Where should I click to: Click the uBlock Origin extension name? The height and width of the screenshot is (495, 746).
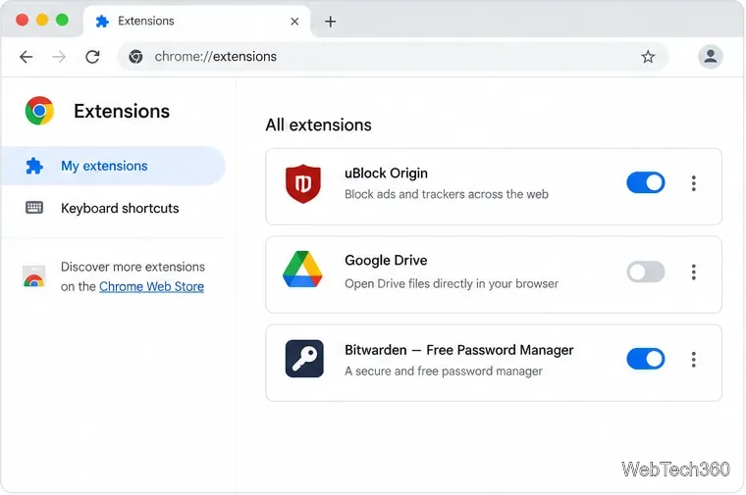pyautogui.click(x=386, y=173)
